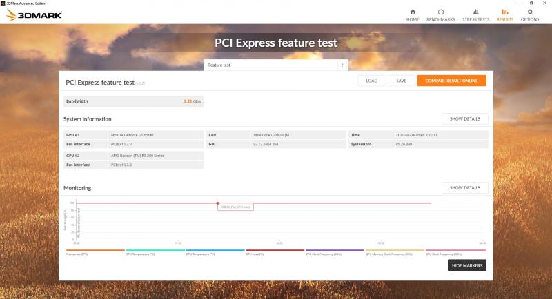This screenshot has width=552, height=299.
Task: Toggle Frame rate (FPS) legend series
Action: pyautogui.click(x=95, y=252)
